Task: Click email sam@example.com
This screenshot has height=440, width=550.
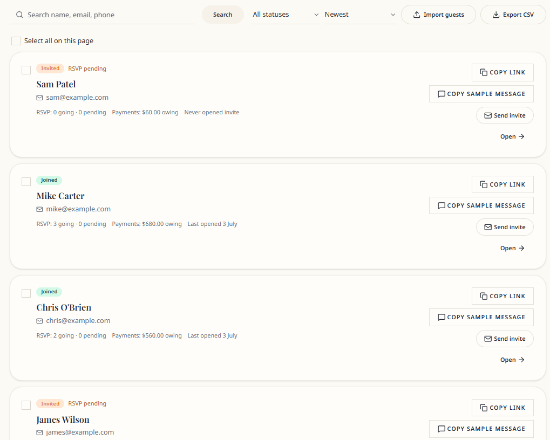Action: pos(77,98)
